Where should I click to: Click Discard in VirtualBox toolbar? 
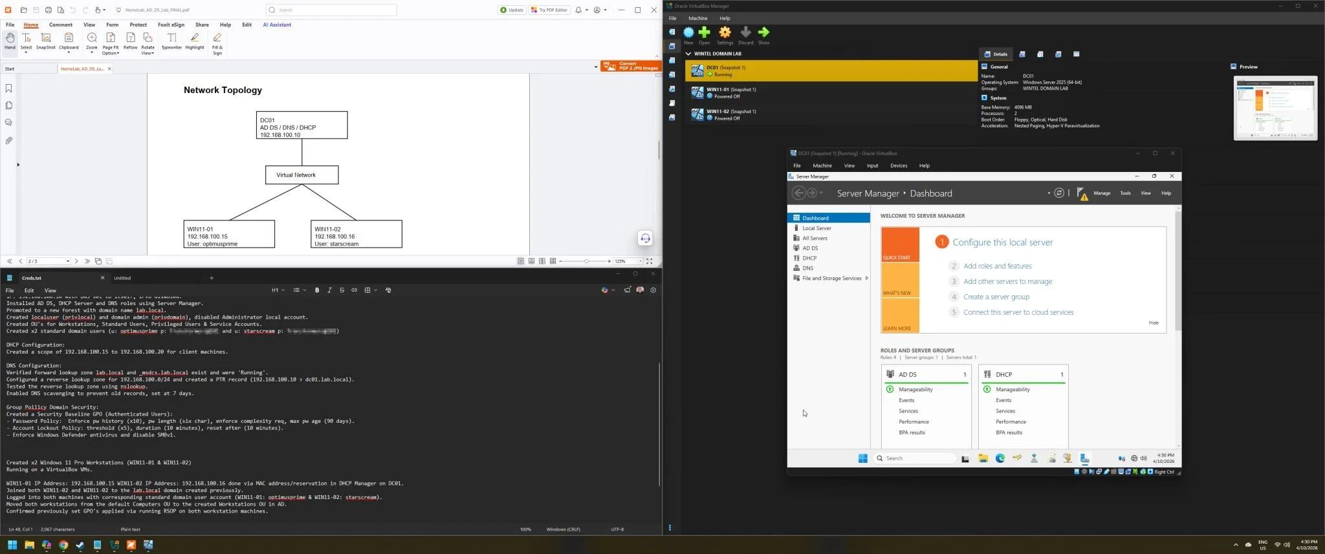[745, 36]
